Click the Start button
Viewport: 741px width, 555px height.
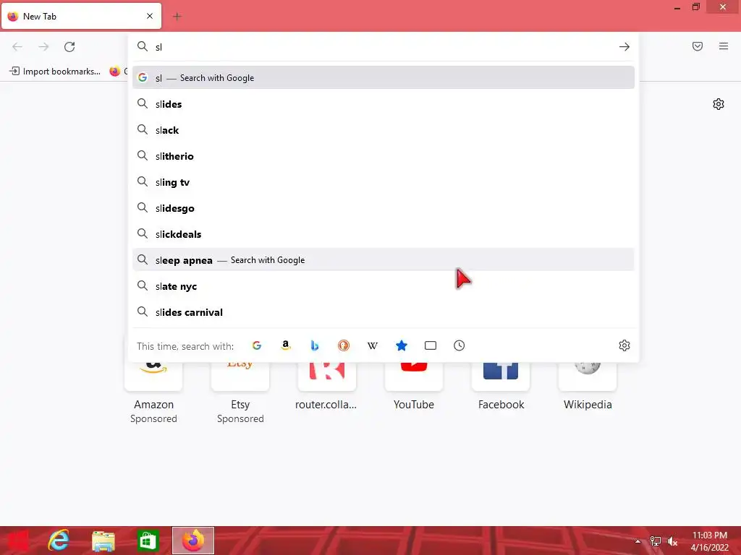point(17,541)
